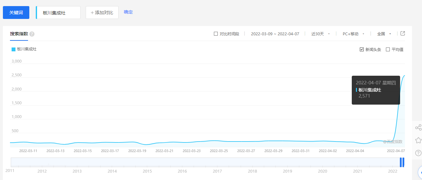Click the 确定 link
The image size is (422, 180).
tap(128, 12)
